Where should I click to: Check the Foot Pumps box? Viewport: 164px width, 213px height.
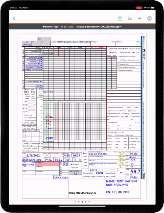pyautogui.click(x=115, y=135)
